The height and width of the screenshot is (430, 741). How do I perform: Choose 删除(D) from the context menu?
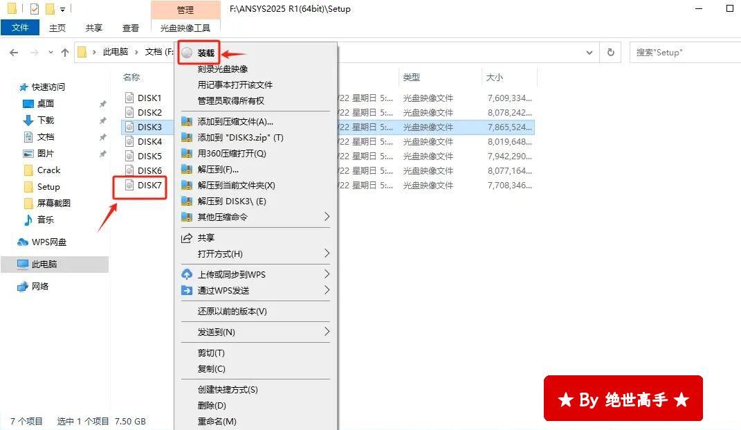[x=212, y=405]
